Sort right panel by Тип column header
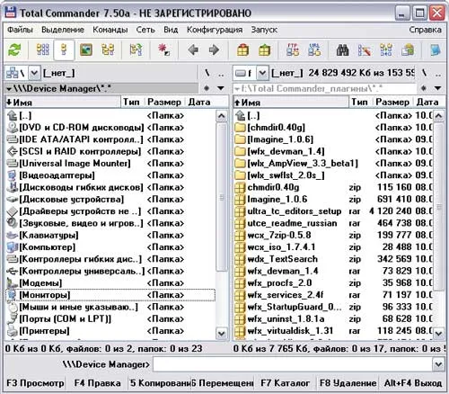449x394 pixels. click(360, 103)
